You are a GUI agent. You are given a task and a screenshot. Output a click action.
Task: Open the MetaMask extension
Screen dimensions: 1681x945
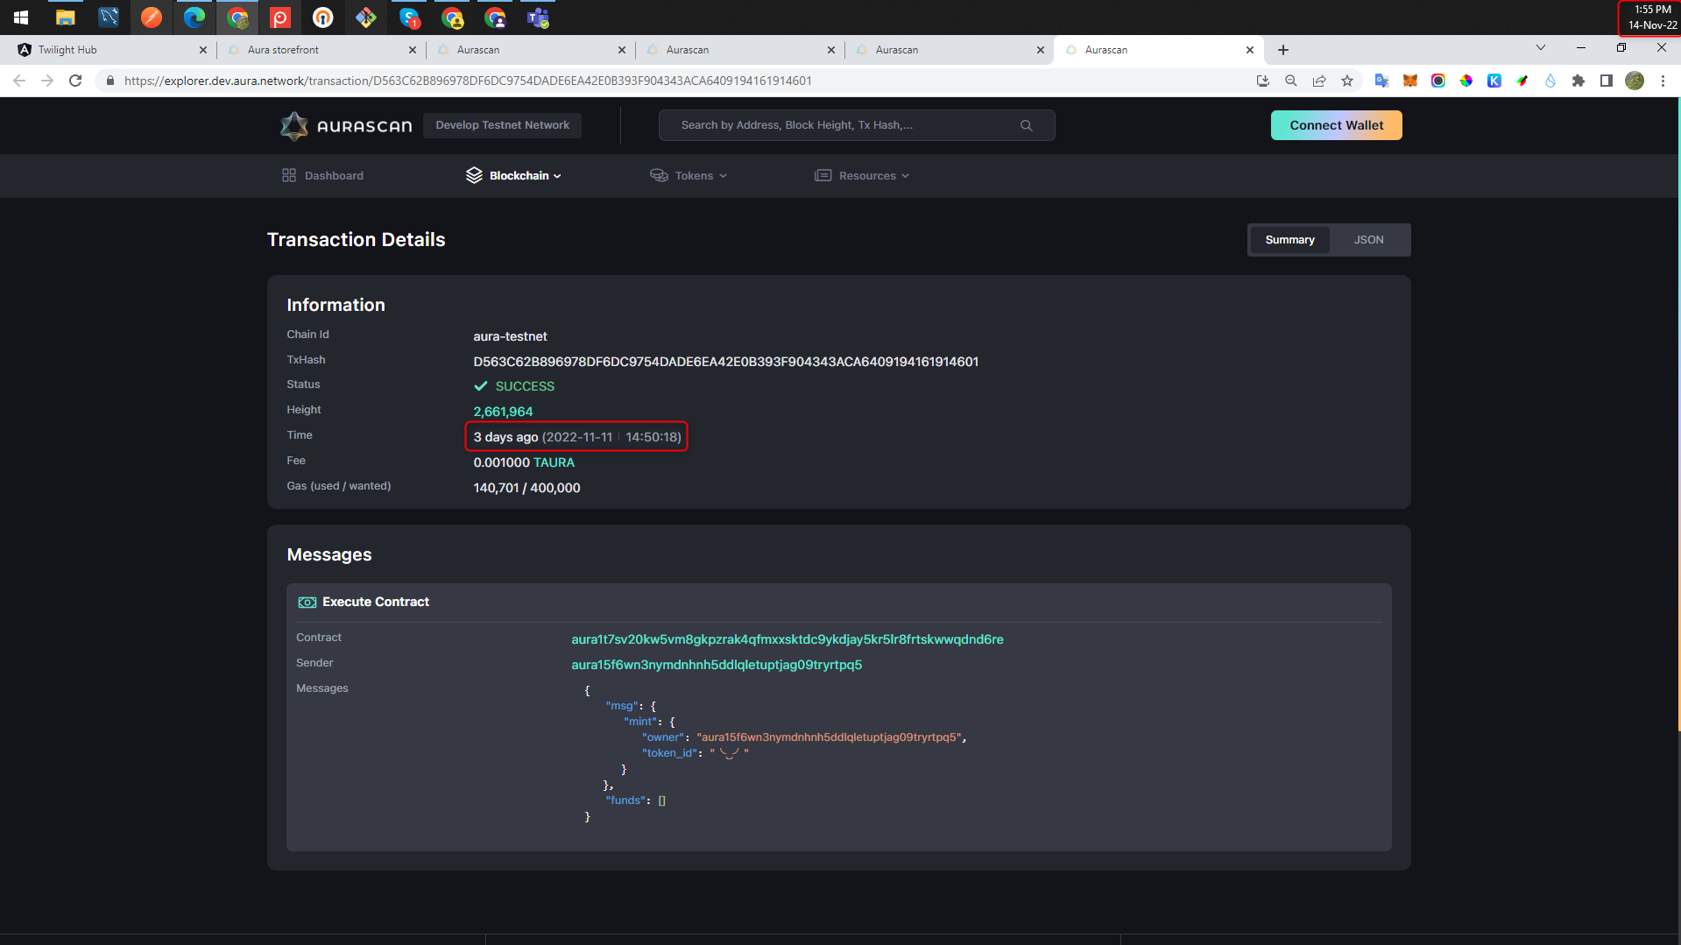1410,81
